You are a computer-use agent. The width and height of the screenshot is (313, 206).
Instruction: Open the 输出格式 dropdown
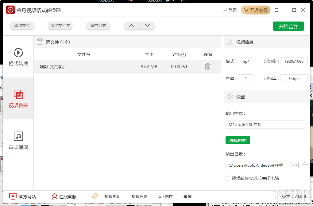pyautogui.click(x=265, y=125)
